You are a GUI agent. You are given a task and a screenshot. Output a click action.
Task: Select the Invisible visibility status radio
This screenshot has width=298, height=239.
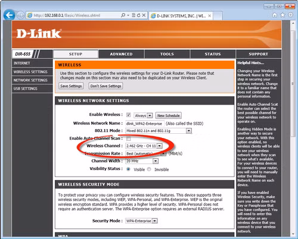tap(149, 169)
